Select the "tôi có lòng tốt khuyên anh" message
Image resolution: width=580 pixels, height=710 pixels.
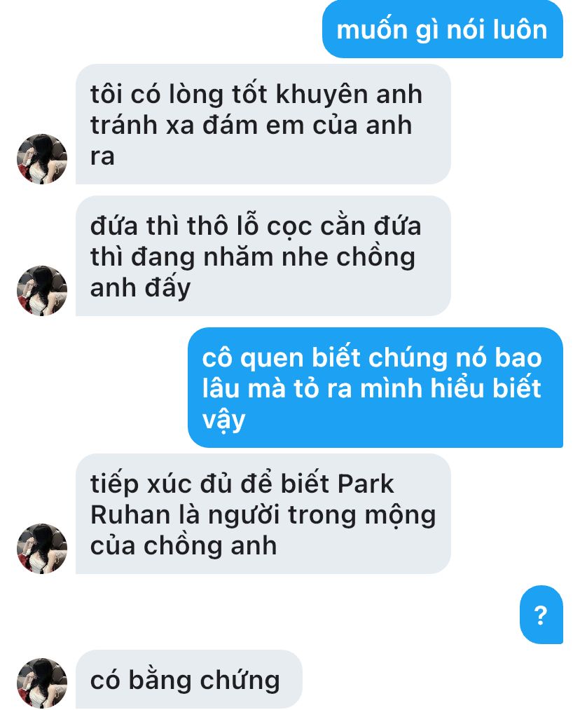pyautogui.click(x=263, y=125)
